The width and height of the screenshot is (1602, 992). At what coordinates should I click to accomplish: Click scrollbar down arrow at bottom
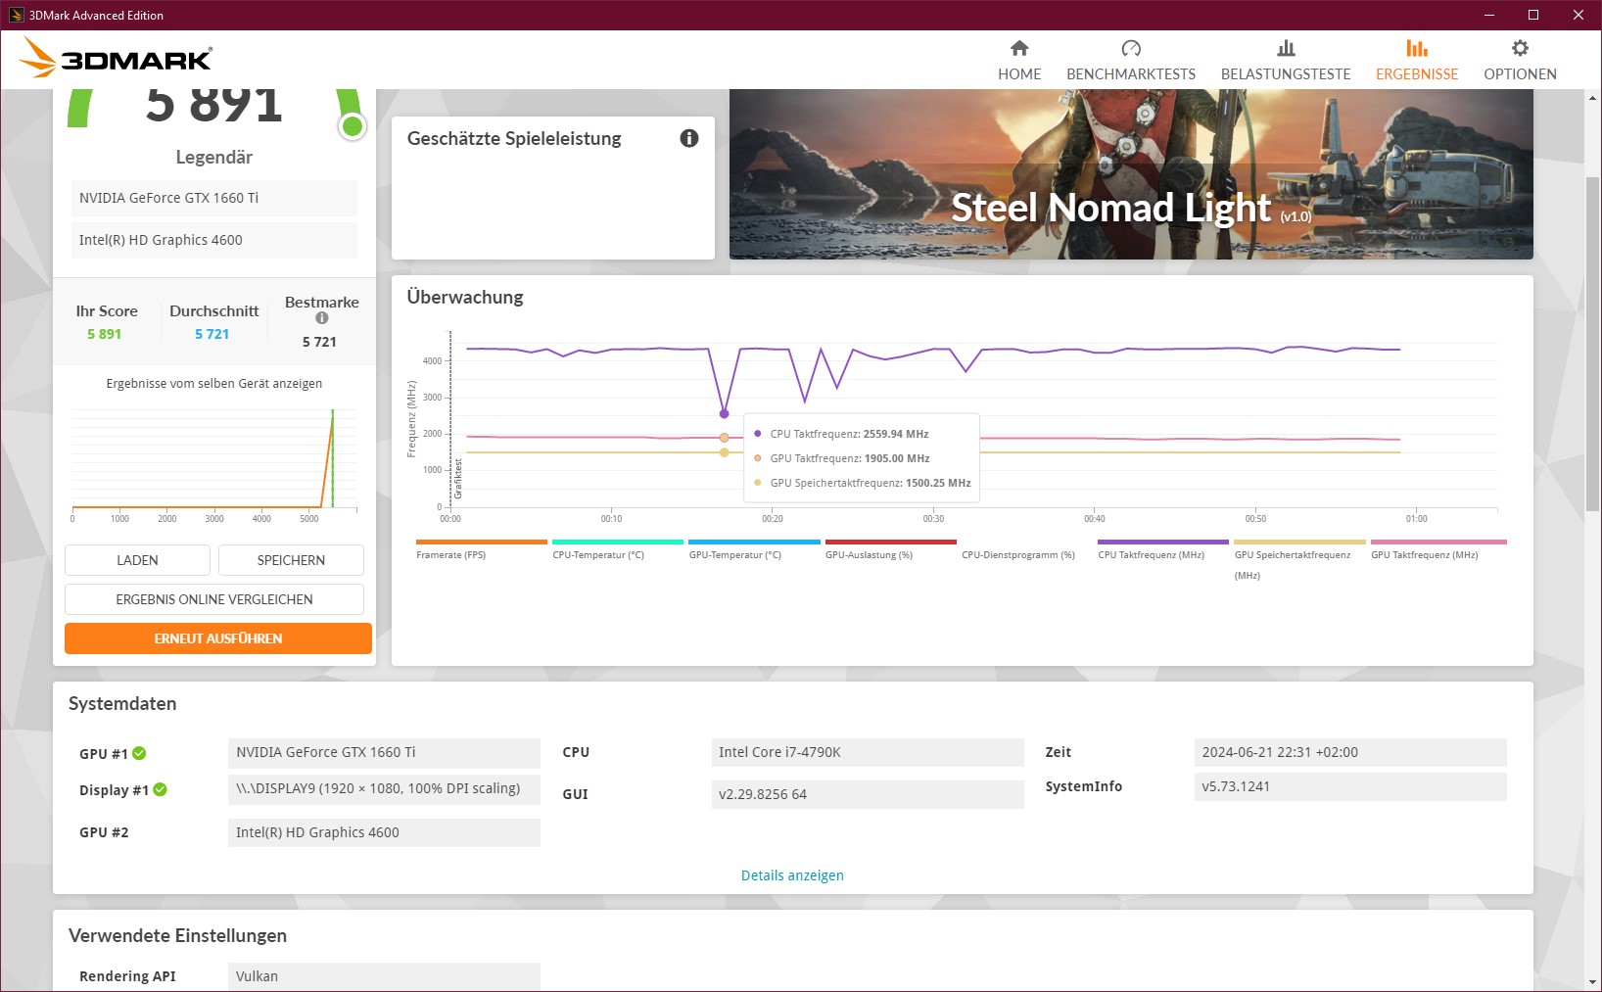coord(1592,981)
